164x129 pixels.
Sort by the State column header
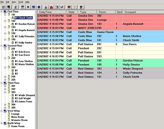(x=72, y=12)
